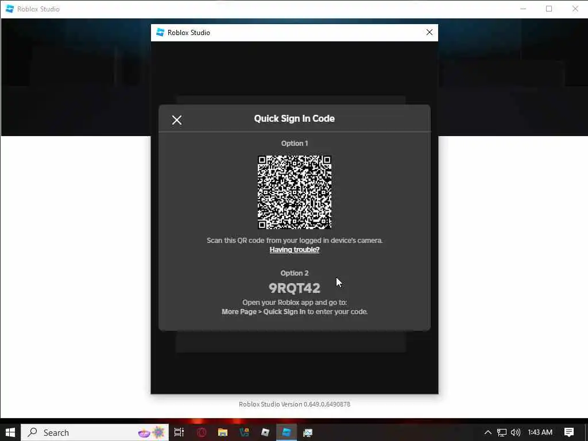Viewport: 588px width, 441px height.
Task: Click the 'Option 2' label
Action: point(295,273)
